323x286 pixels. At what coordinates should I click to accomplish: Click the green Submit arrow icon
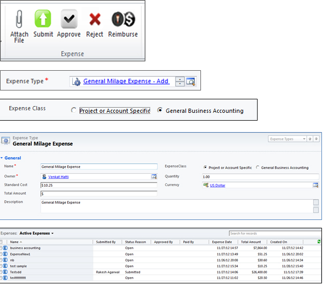(x=43, y=20)
